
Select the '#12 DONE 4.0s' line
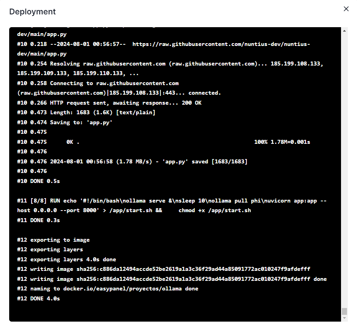38,298
